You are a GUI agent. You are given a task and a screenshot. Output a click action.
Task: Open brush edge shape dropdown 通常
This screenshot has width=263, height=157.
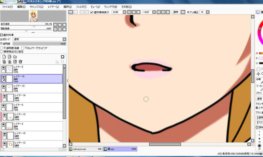[259, 118]
